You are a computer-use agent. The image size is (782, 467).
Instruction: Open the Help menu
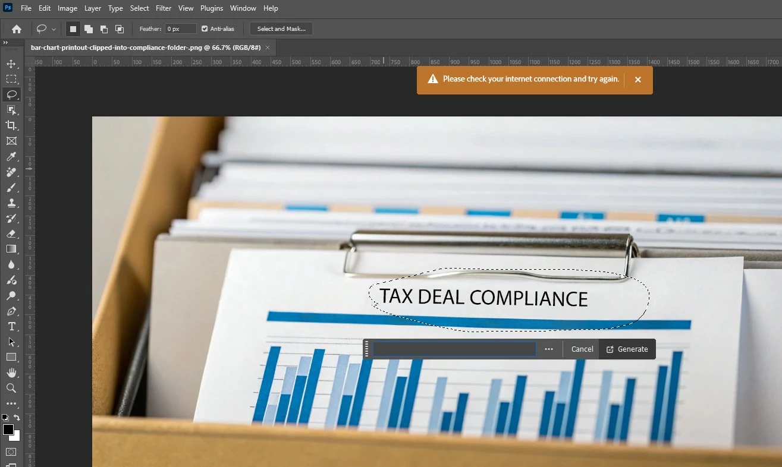271,8
